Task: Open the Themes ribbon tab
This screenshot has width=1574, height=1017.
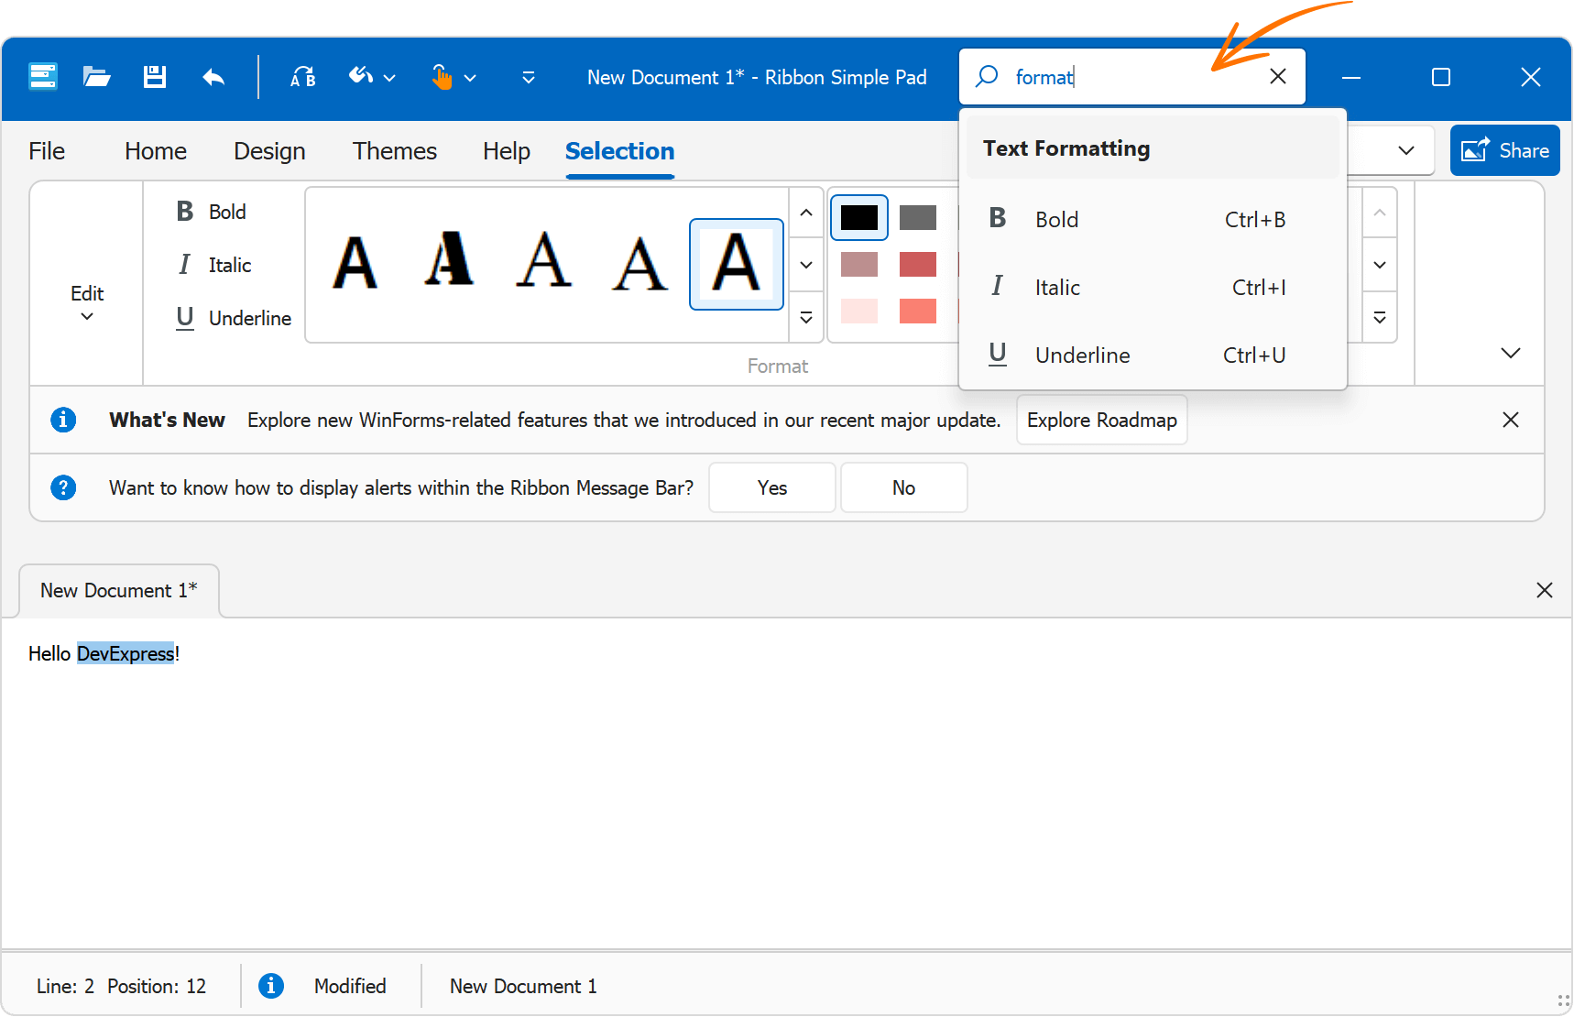Action: (x=394, y=150)
